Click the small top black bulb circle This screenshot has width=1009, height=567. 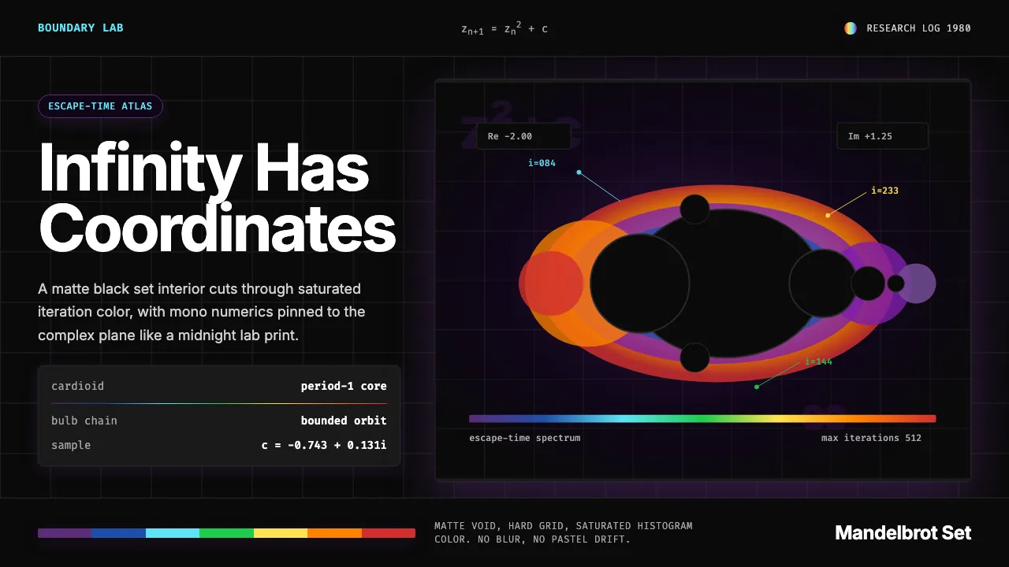coord(694,209)
